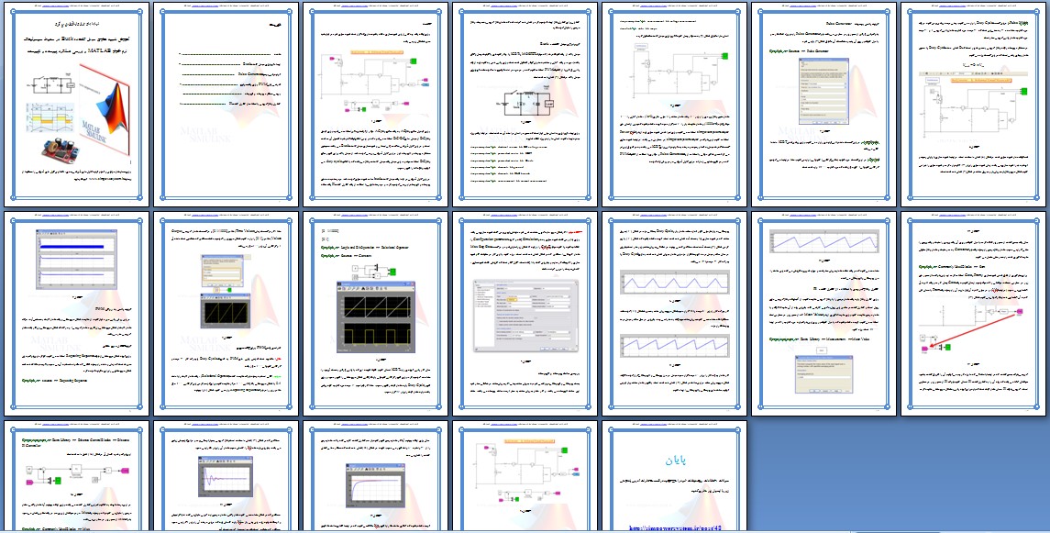Open the page showing two stacked circuit diagrams
The width and height of the screenshot is (1050, 533).
click(x=374, y=104)
